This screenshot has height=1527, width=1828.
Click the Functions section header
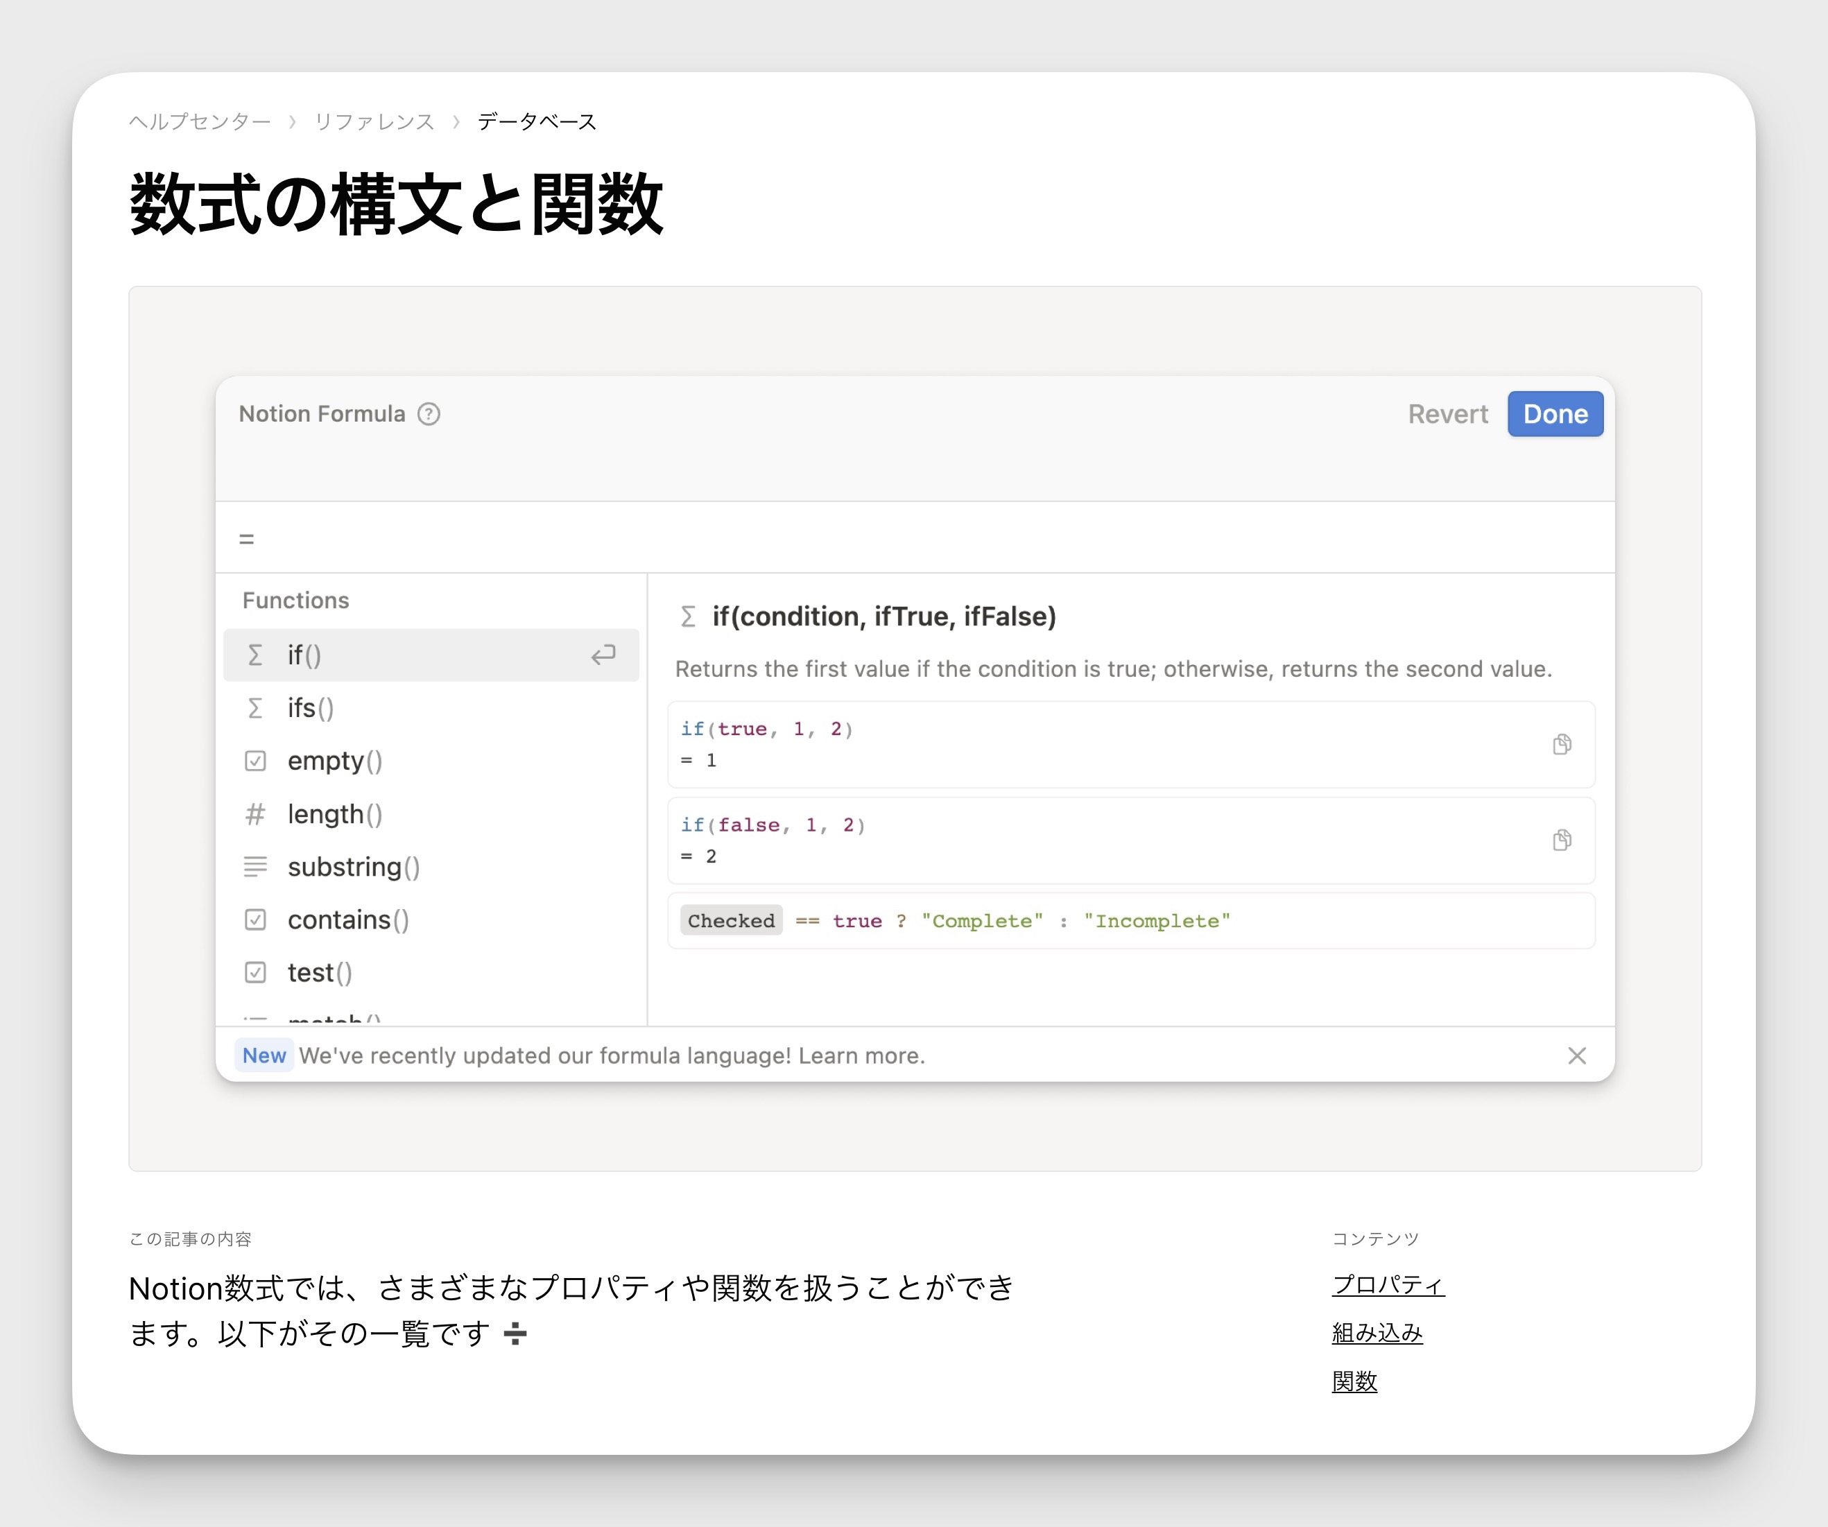click(x=296, y=601)
